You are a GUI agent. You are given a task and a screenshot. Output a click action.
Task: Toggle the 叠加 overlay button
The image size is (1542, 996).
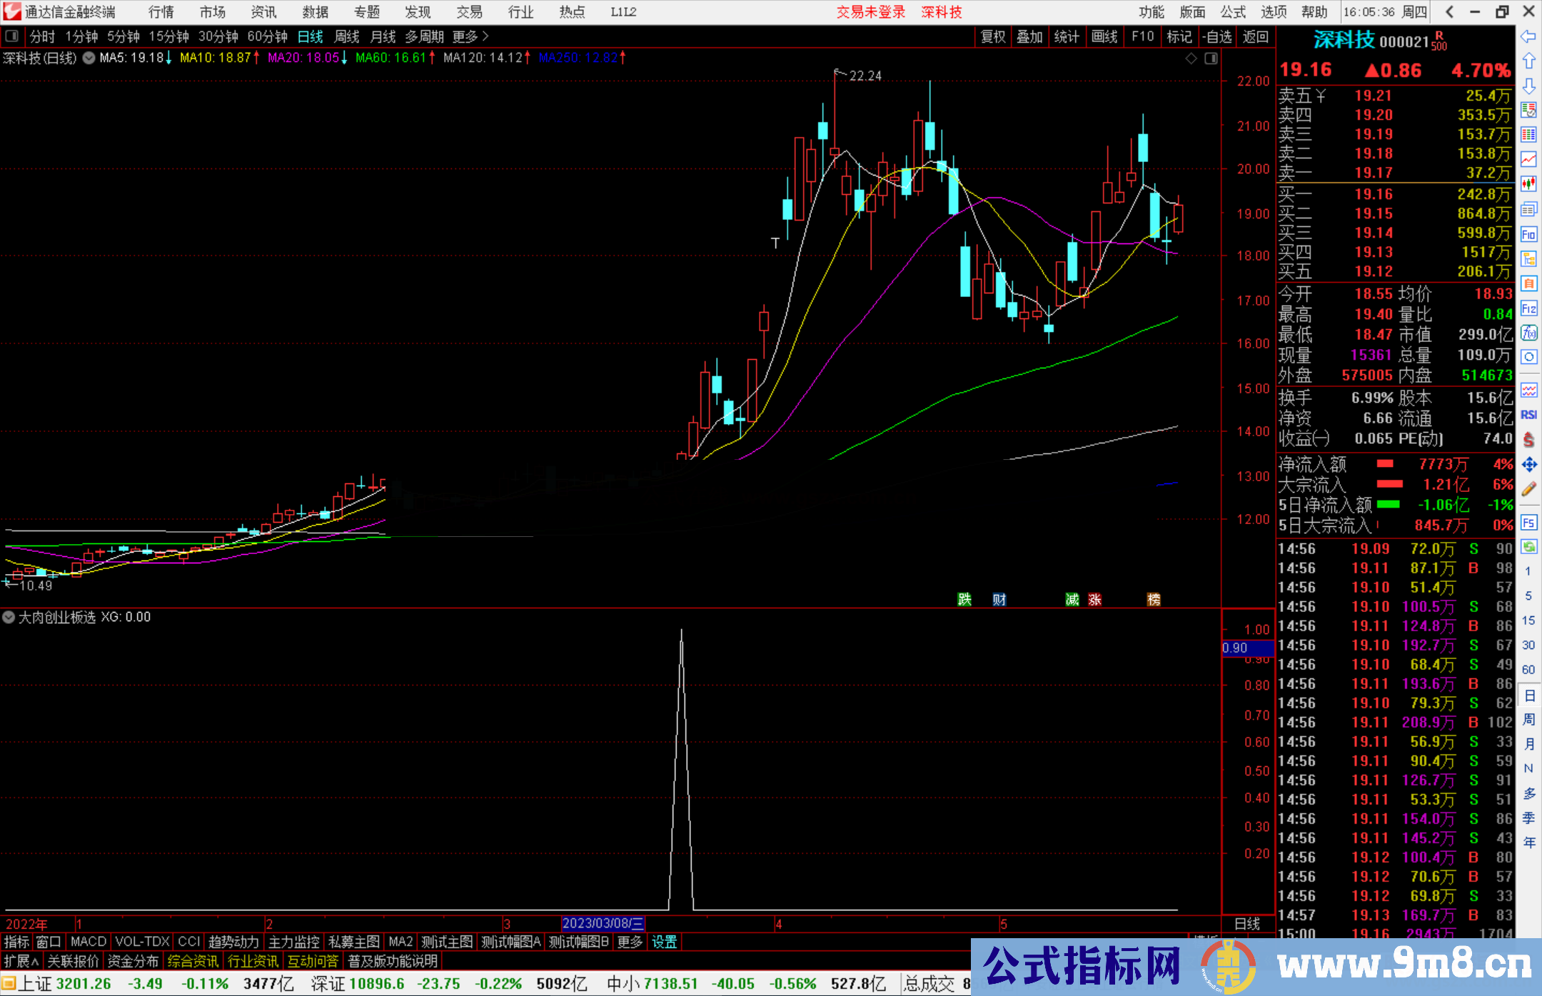pos(1029,36)
